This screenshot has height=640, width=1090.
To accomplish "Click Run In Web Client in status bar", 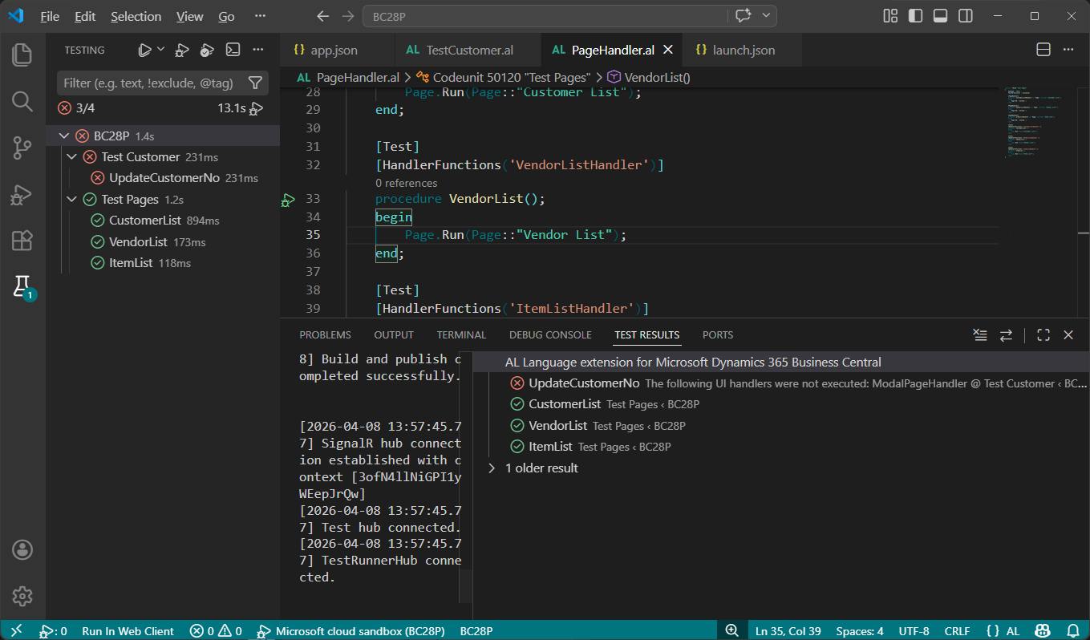I will pos(128,631).
